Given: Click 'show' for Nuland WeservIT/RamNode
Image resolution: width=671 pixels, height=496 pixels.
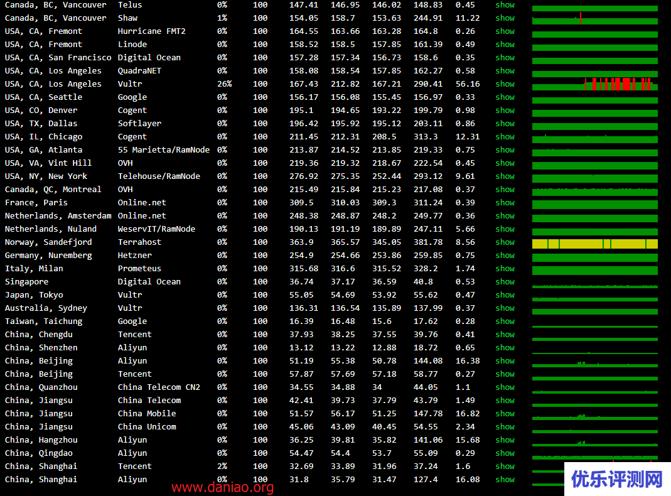Looking at the screenshot, I should coord(505,229).
